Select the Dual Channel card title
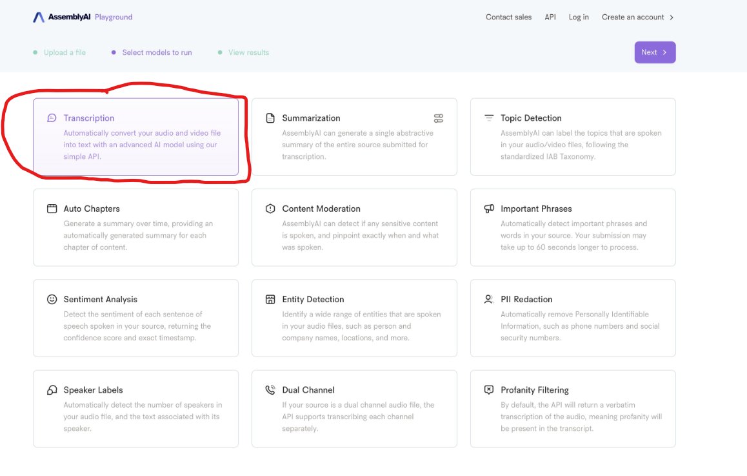Viewport: 747px width, 476px height. tap(308, 389)
